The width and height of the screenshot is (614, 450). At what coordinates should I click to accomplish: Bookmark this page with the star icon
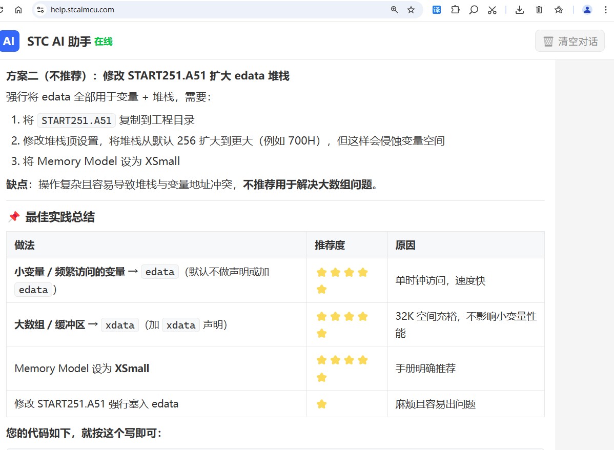[411, 10]
